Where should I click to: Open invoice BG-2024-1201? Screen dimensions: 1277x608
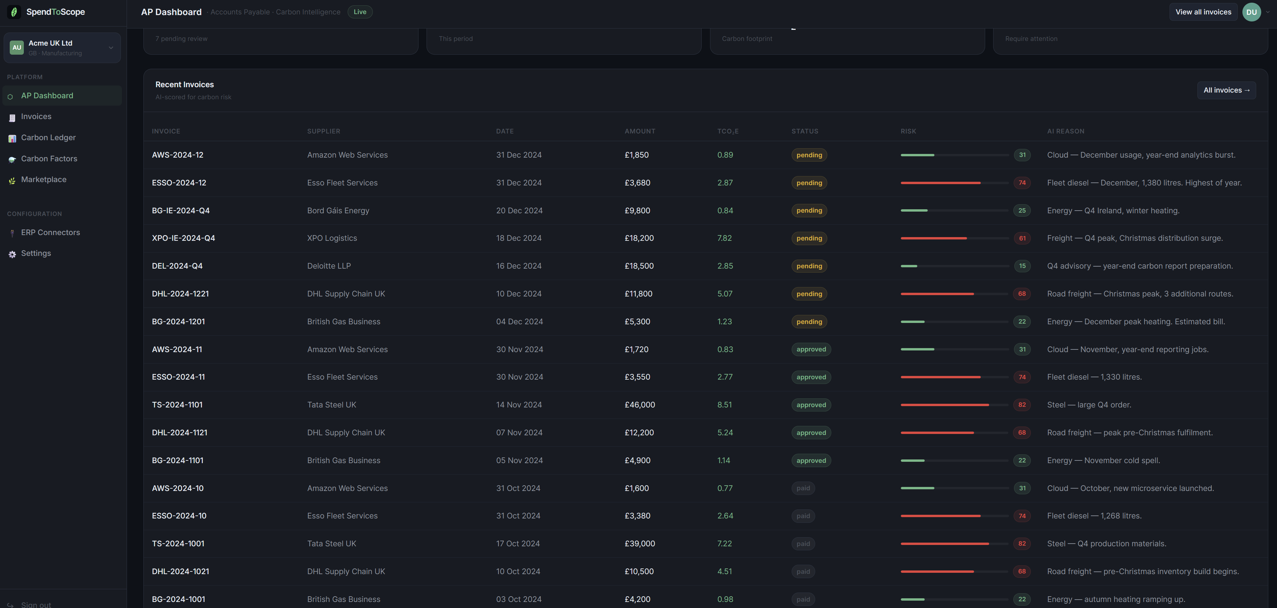tap(178, 321)
